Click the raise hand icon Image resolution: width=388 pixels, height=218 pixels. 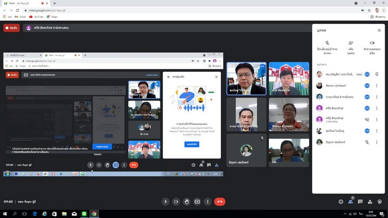click(x=187, y=202)
